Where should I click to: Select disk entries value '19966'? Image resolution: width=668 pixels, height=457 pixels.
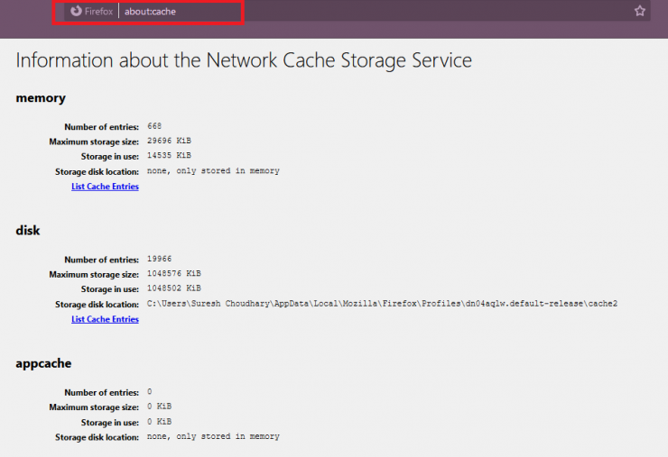click(160, 259)
